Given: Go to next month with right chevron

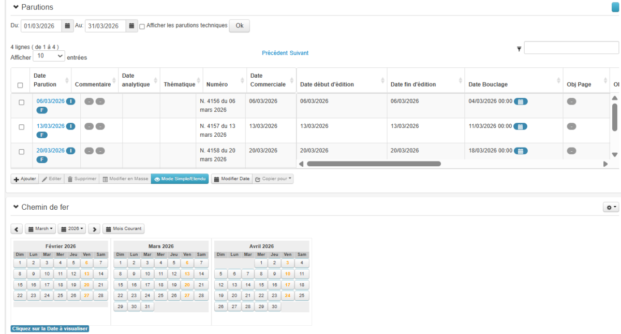Looking at the screenshot, I should pos(94,228).
